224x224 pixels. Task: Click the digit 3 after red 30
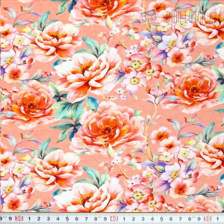pyautogui.click(x=48, y=219)
